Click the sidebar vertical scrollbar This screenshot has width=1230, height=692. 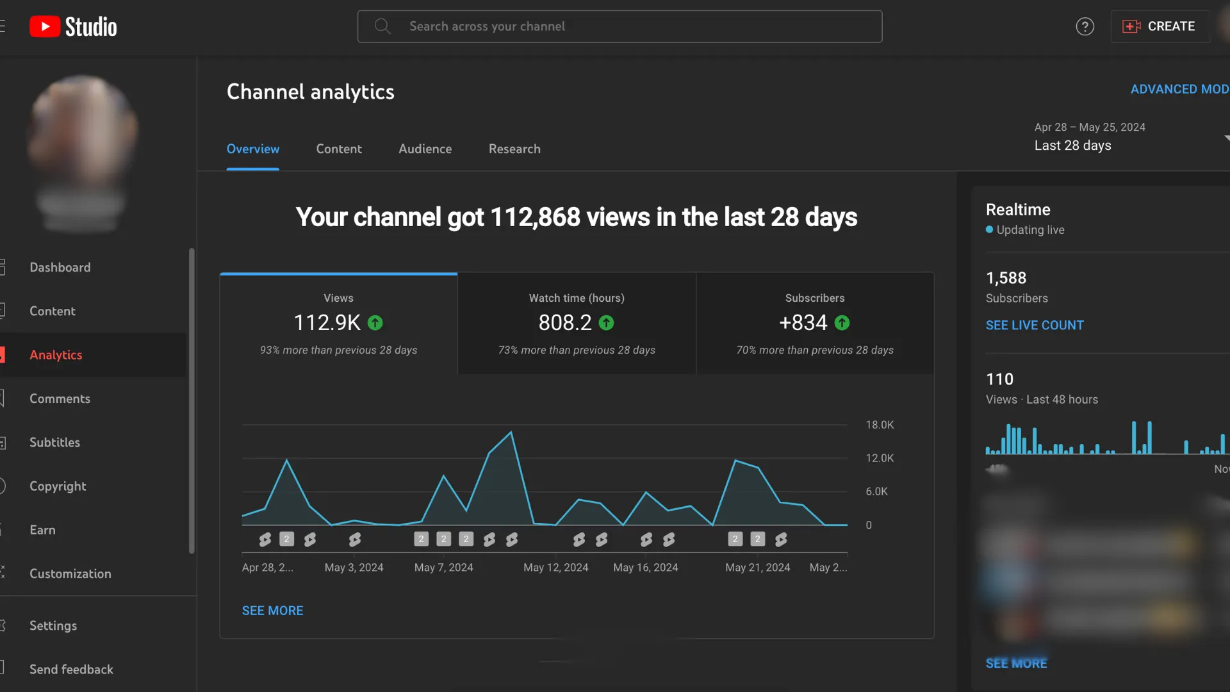[192, 400]
